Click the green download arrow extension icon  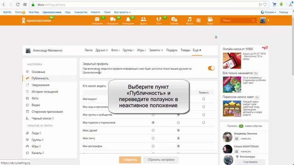[281, 4]
